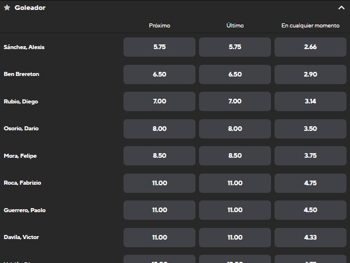Choose Davila, Victor anytime odds 4.33
Image resolution: width=350 pixels, height=263 pixels.
pos(310,238)
